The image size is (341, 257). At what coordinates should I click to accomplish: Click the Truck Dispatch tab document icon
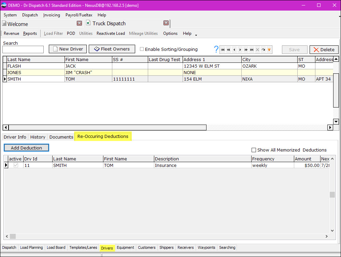coord(88,23)
